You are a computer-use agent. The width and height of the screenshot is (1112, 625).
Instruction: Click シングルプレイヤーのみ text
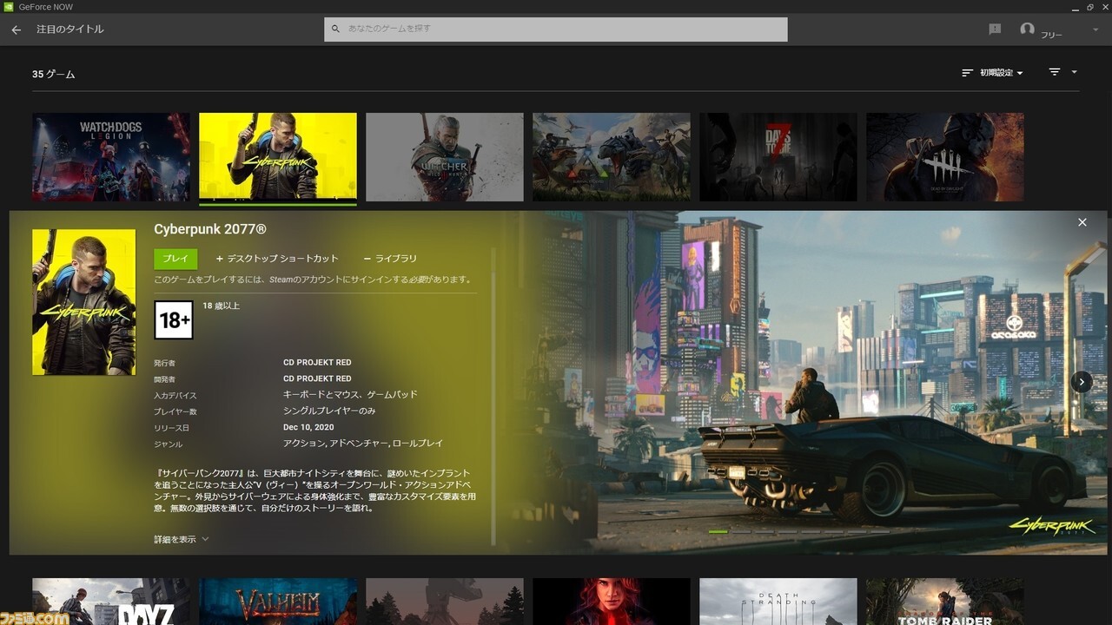[329, 411]
